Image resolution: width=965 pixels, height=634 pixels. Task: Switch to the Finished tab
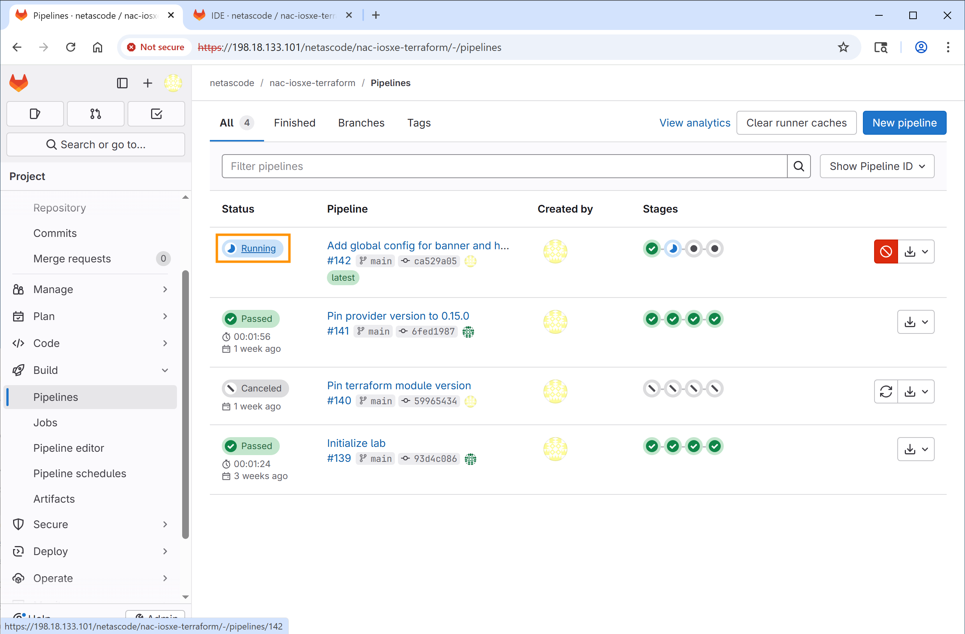pos(294,123)
